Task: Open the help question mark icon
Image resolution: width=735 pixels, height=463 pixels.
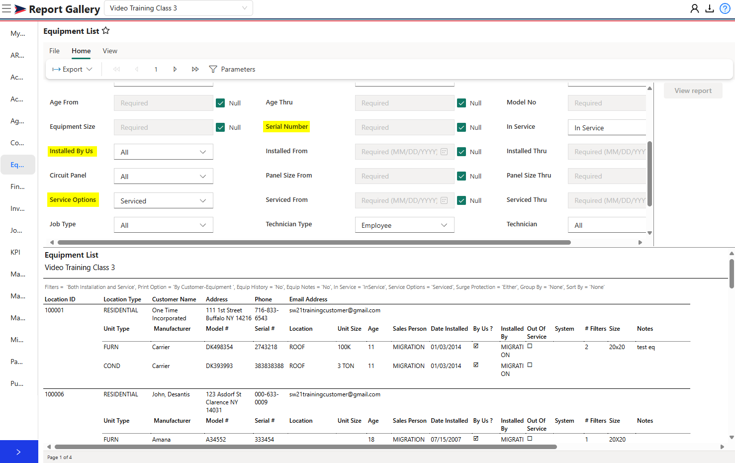Action: click(725, 8)
